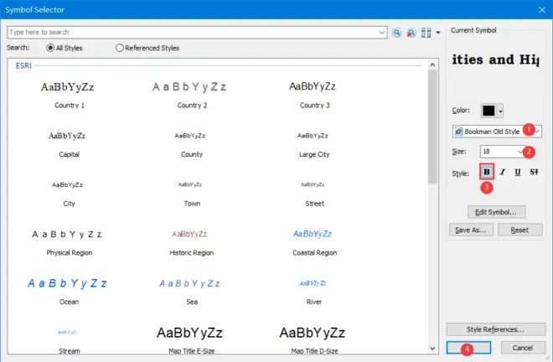Image resolution: width=553 pixels, height=362 pixels.
Task: Select the Street text symbol
Action: point(314,194)
